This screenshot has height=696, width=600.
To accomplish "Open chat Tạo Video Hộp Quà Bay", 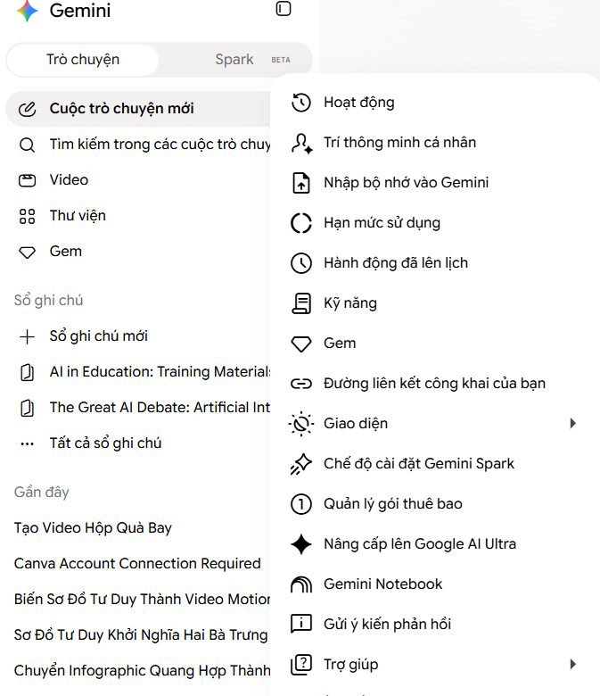I will (138, 528).
